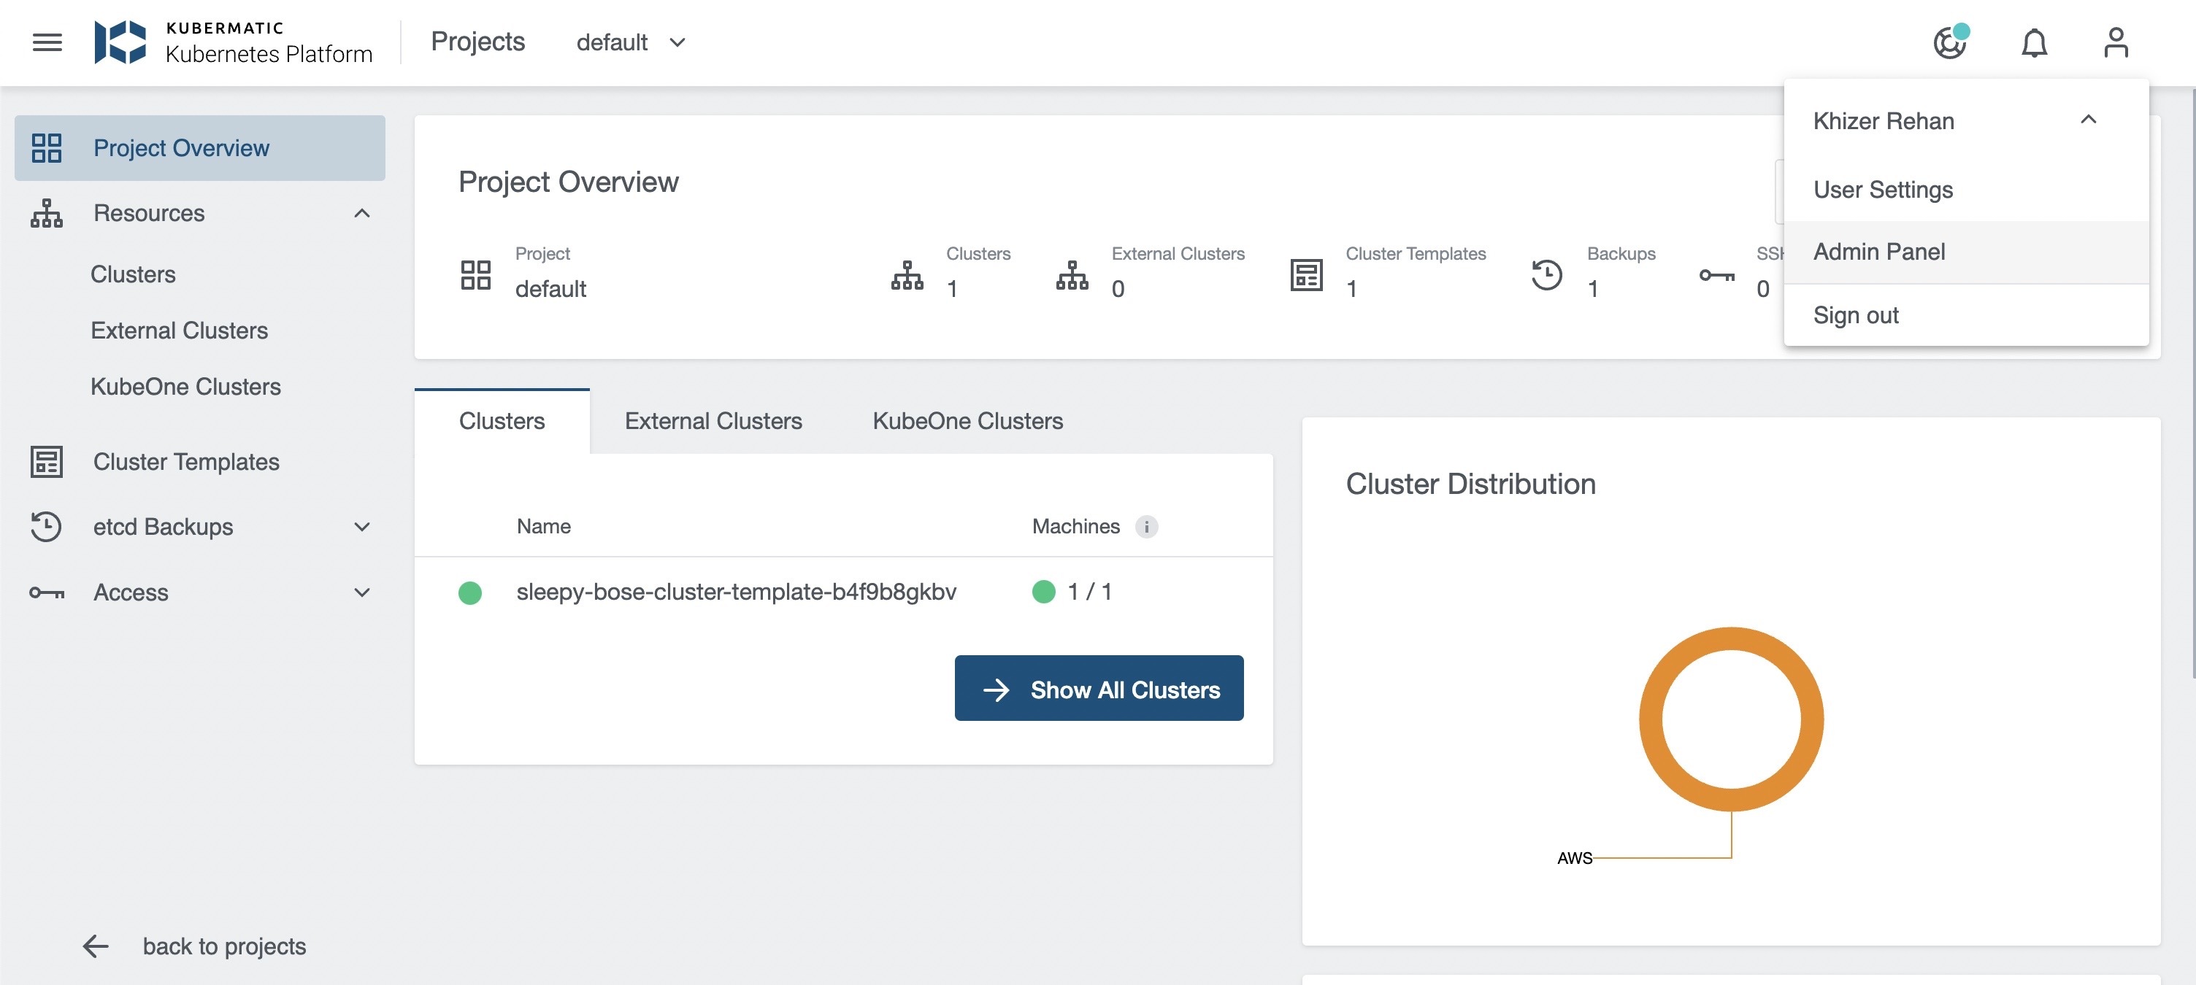2196x985 pixels.
Task: Click the user account avatar icon
Action: click(x=2116, y=42)
